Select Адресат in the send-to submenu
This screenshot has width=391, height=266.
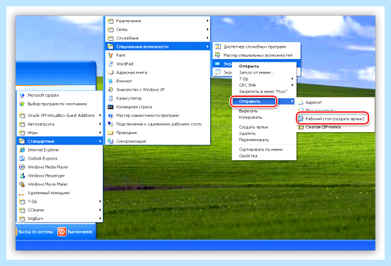coord(313,102)
